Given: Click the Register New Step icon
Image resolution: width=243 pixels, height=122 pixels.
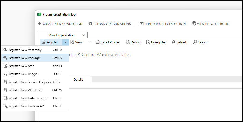Looking at the screenshot, I should pos(5,66).
